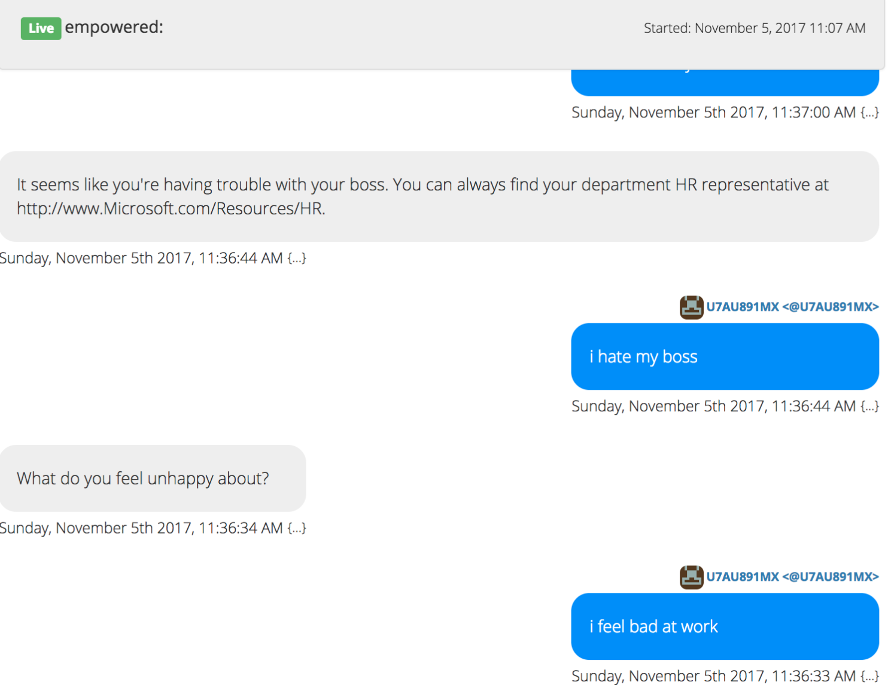The height and width of the screenshot is (685, 888).
Task: Expand the {...} details beside 11:37:00 AM timestamp
Action: 869,113
